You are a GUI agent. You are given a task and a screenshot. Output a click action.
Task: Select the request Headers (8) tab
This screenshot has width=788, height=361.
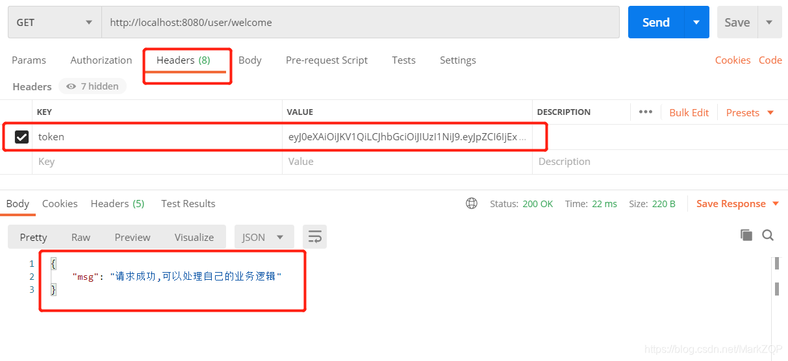pyautogui.click(x=183, y=60)
